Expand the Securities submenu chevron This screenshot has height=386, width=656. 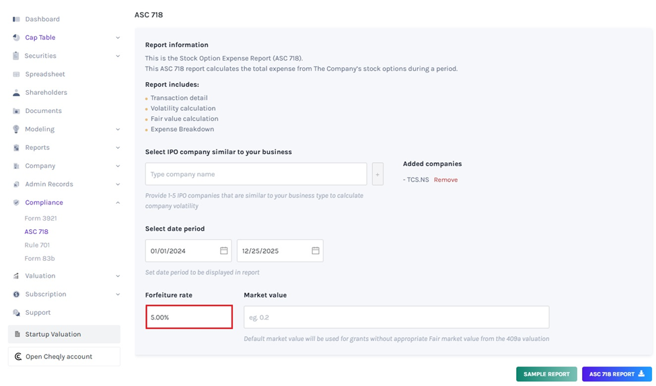(x=118, y=56)
